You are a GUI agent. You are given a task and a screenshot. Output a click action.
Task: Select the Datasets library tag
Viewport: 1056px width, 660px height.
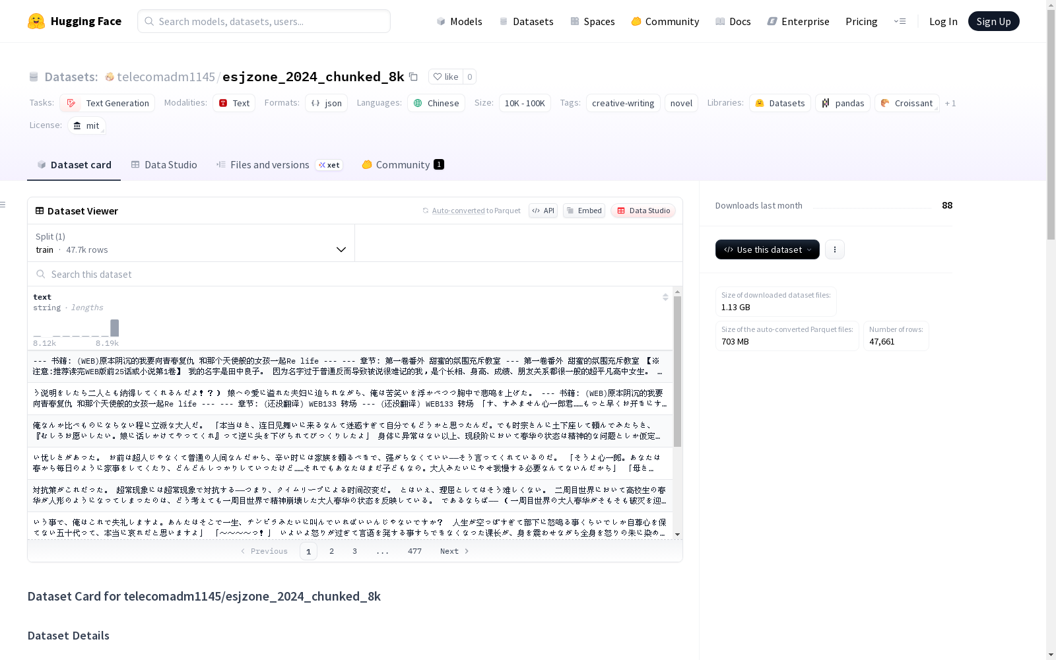780,103
